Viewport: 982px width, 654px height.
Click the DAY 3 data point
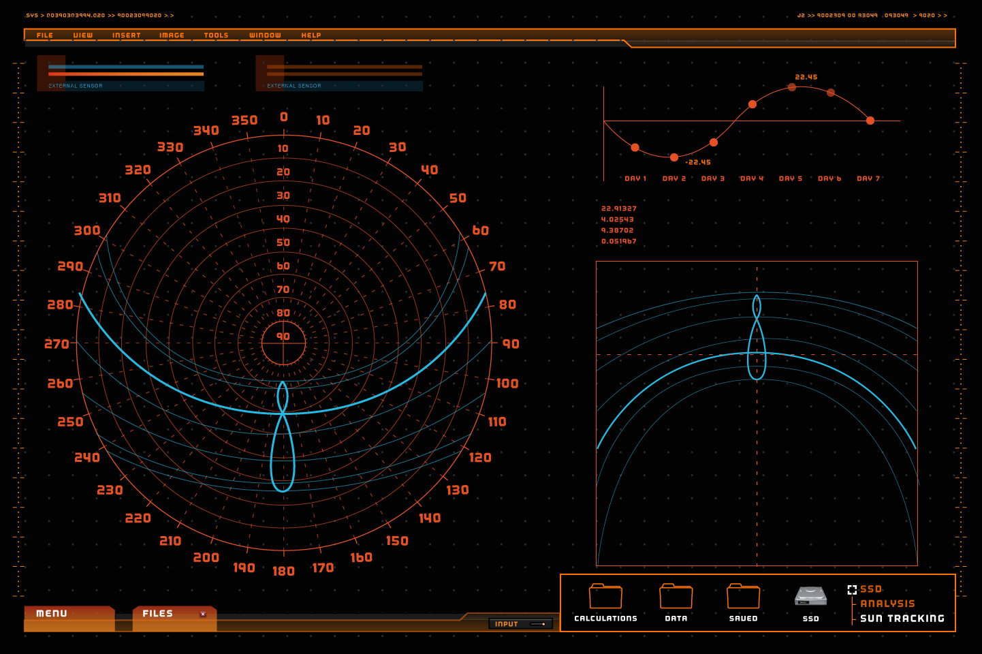tap(714, 142)
